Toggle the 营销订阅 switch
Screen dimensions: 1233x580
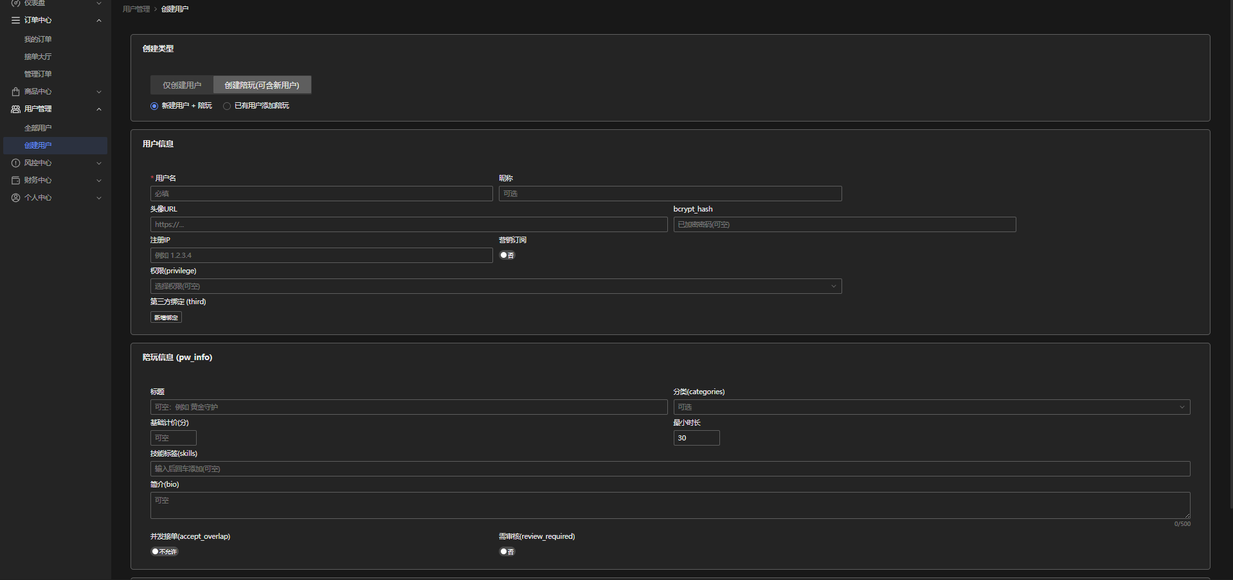(507, 255)
